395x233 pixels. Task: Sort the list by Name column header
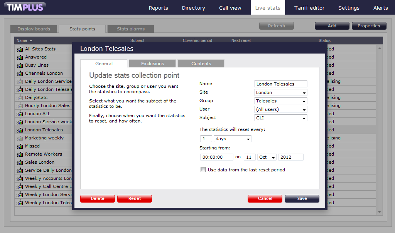pyautogui.click(x=22, y=40)
